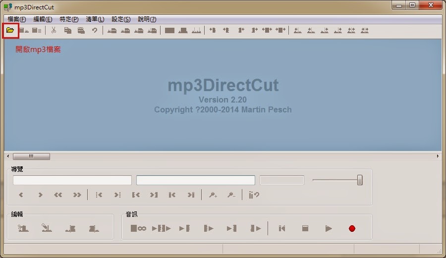The height and width of the screenshot is (258, 446).
Task: Click the Undo curved-arrow icon in top toolbar
Action: point(95,30)
